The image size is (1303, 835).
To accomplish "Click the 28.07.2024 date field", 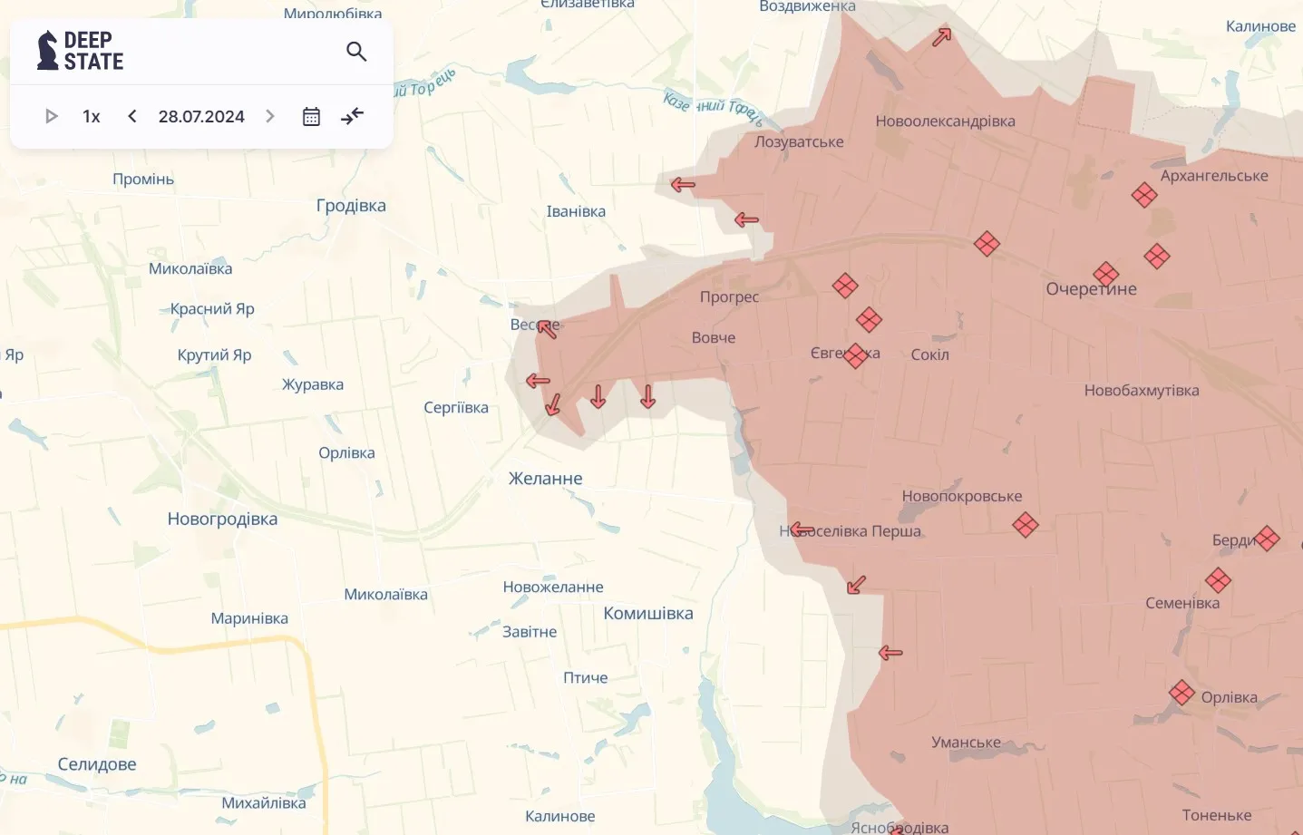I will (201, 116).
